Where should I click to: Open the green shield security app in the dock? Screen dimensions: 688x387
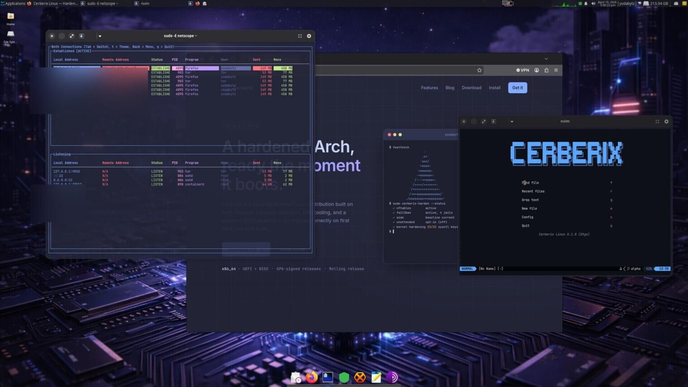pyautogui.click(x=344, y=377)
